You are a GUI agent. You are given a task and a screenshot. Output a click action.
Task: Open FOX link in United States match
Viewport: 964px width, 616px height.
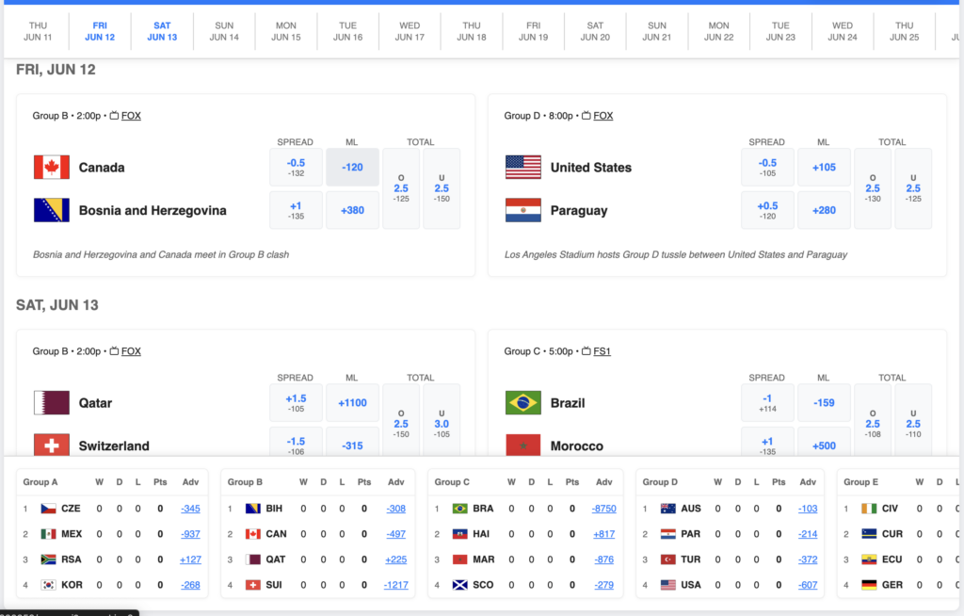[x=602, y=116]
